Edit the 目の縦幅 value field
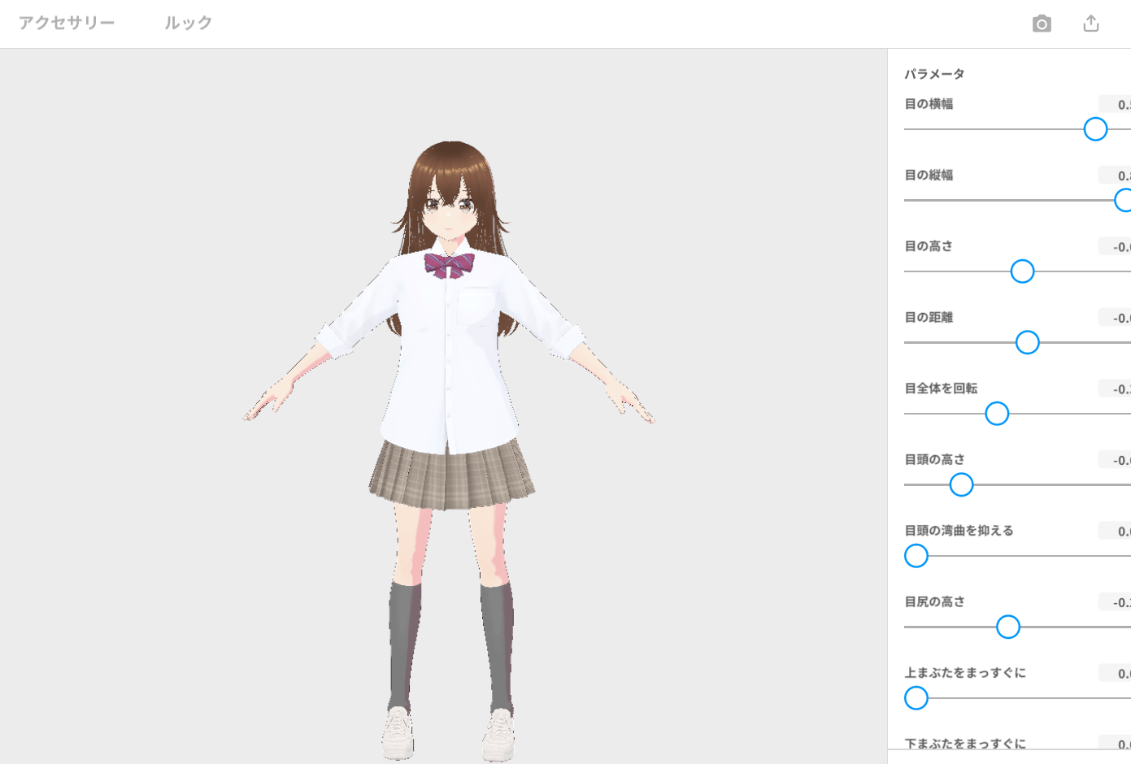Viewport: 1131px width, 764px height. (x=1115, y=175)
